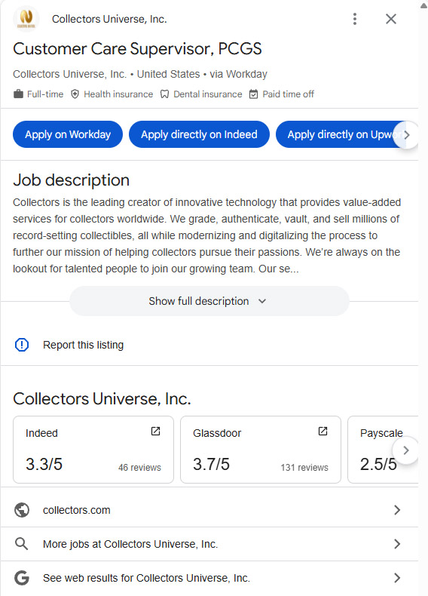This screenshot has width=428, height=596.
Task: Click the Google G web results icon
Action: 22,578
